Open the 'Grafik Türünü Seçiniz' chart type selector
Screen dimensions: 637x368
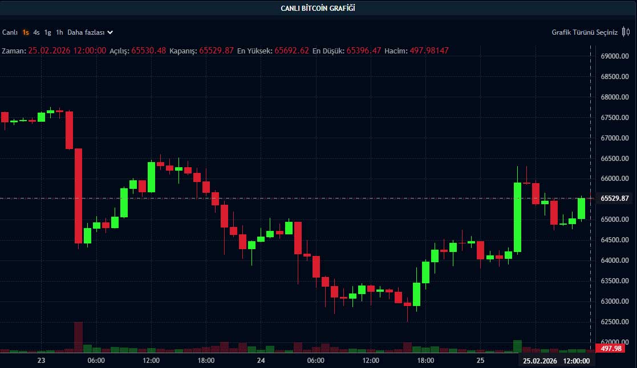pyautogui.click(x=585, y=32)
